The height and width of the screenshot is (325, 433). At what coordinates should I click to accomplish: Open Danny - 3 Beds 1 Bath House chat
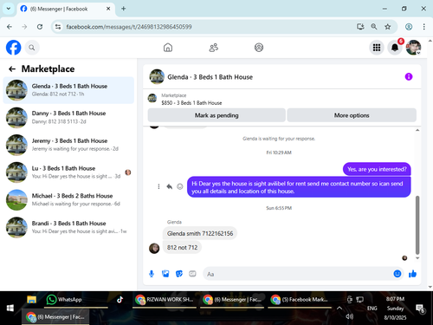click(x=68, y=118)
